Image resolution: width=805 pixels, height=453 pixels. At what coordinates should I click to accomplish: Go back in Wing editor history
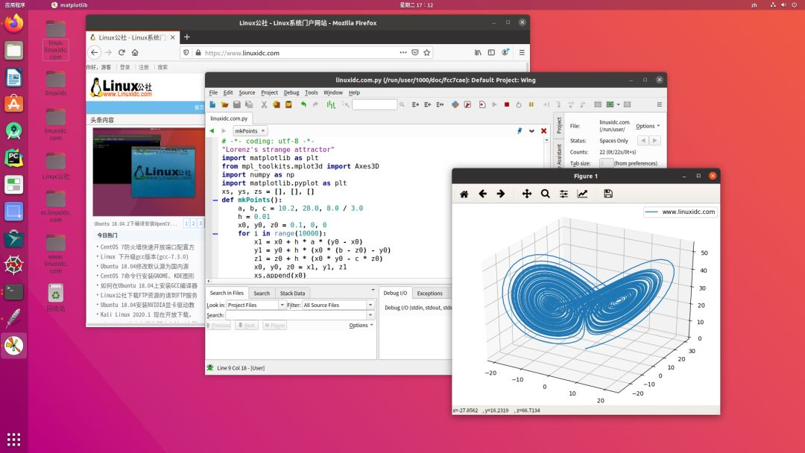212,131
